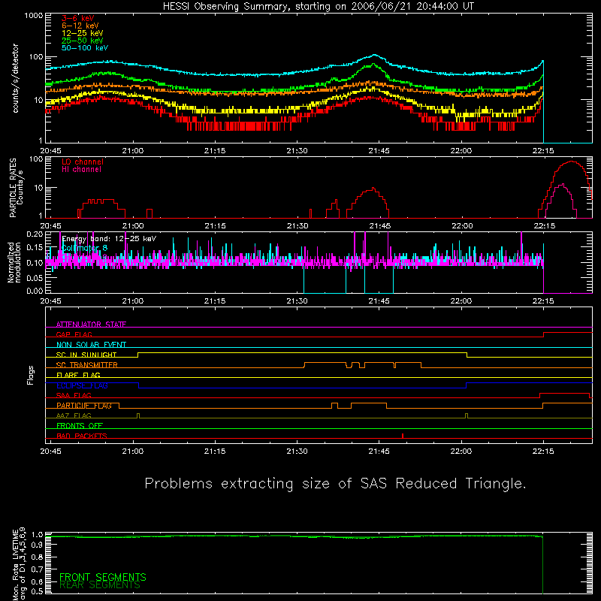Click the BAD PACKETS spike near 21:49
Image resolution: width=601 pixels, height=601 pixels.
coord(403,436)
